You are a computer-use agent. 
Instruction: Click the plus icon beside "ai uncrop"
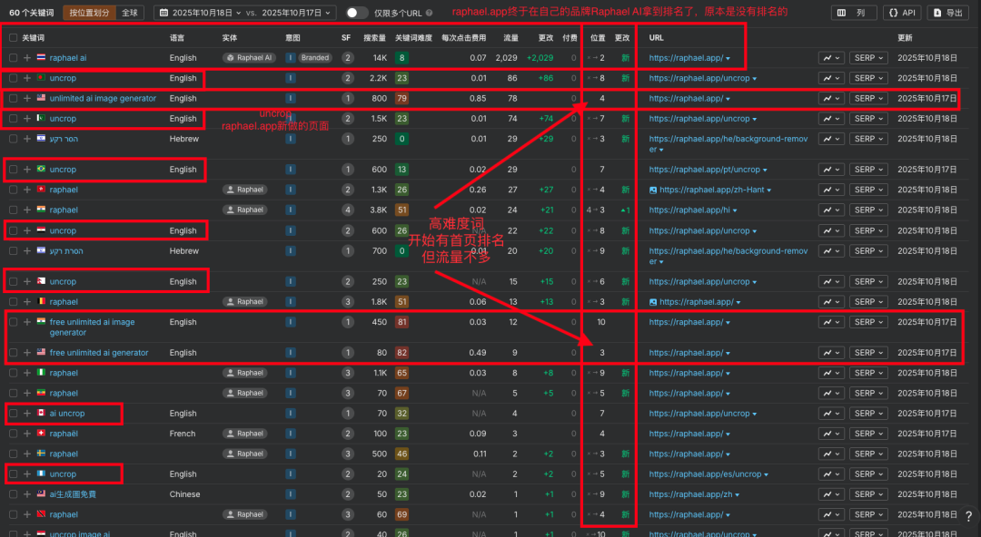pos(27,414)
